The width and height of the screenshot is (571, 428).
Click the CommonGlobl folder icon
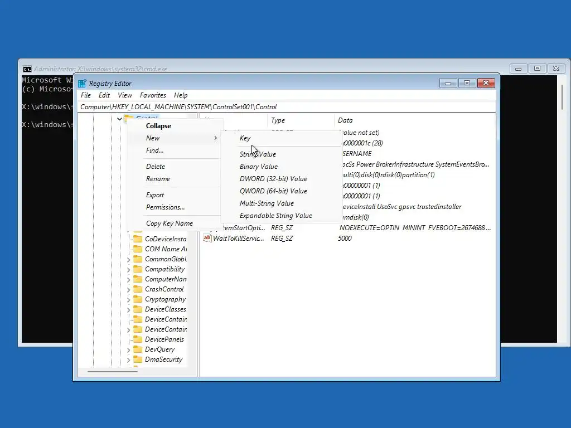138,259
